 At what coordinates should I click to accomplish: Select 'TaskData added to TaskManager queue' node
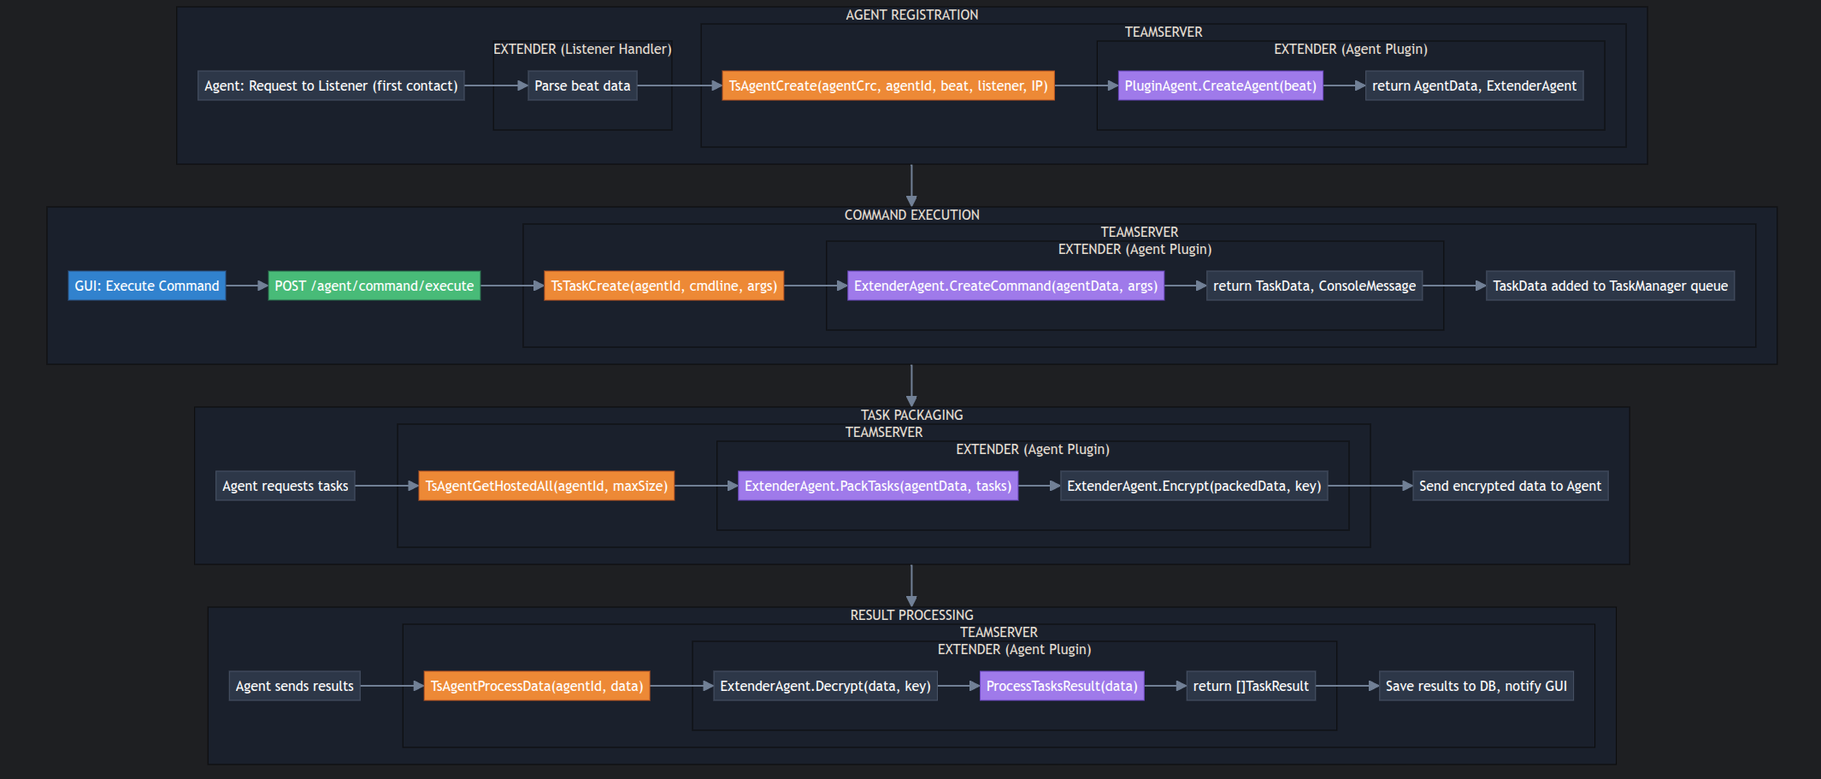click(1610, 286)
